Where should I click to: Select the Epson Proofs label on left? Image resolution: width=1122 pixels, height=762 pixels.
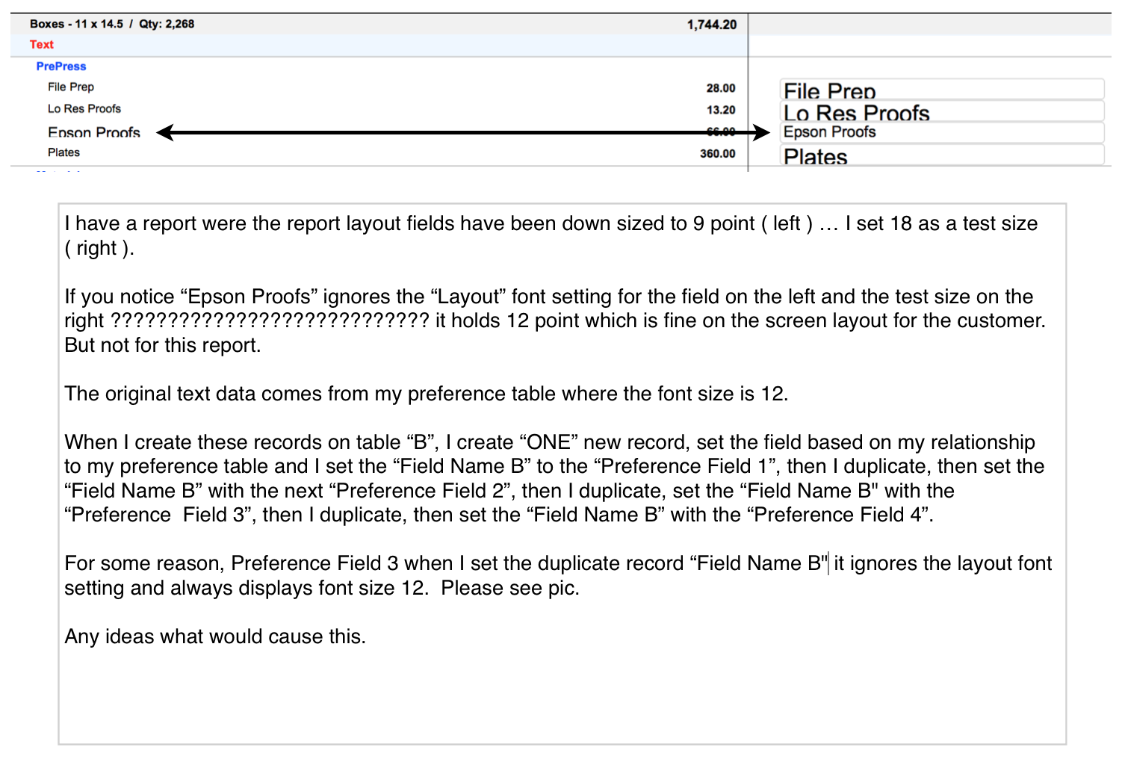[x=94, y=132]
